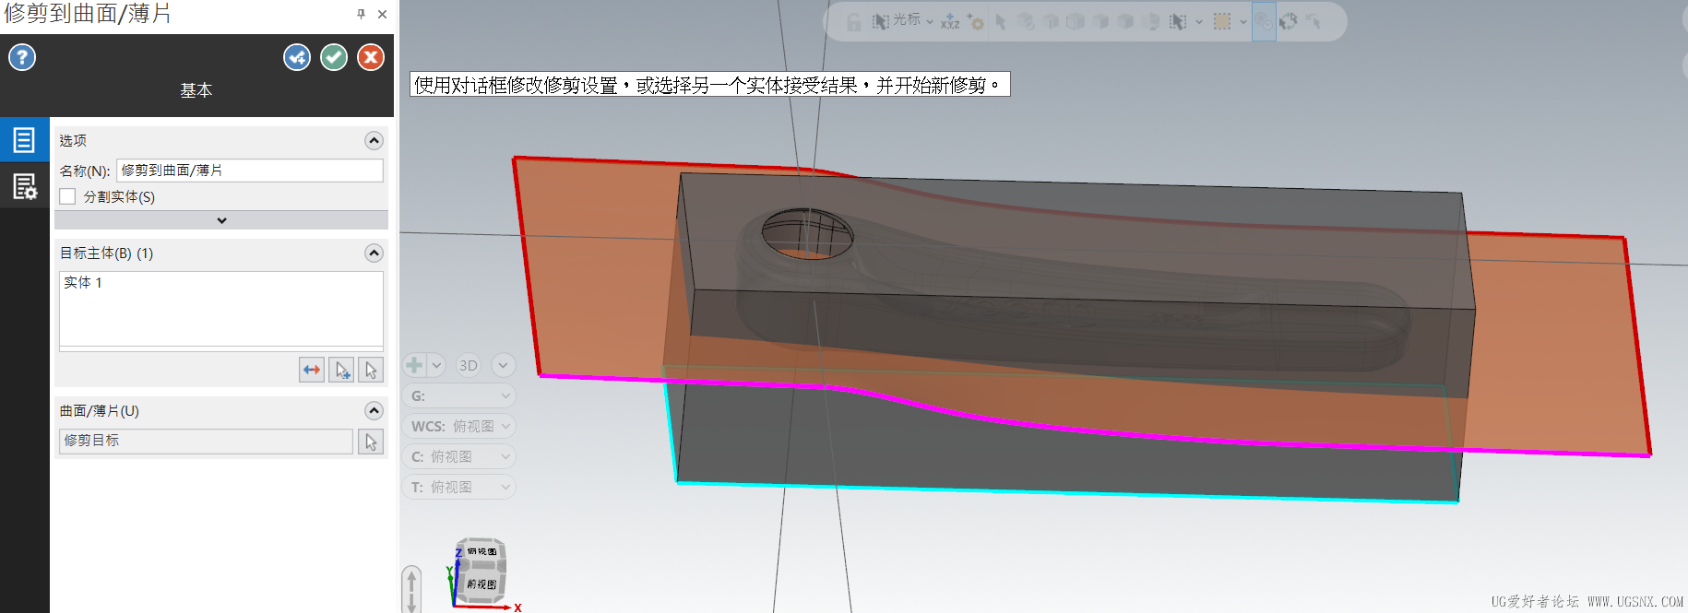This screenshot has width=1688, height=613.
Task: Cancel the trim with the red X icon
Action: 371,57
